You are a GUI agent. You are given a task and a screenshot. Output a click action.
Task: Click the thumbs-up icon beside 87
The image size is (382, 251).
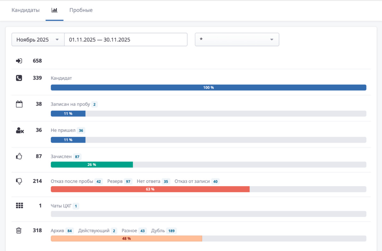19,156
